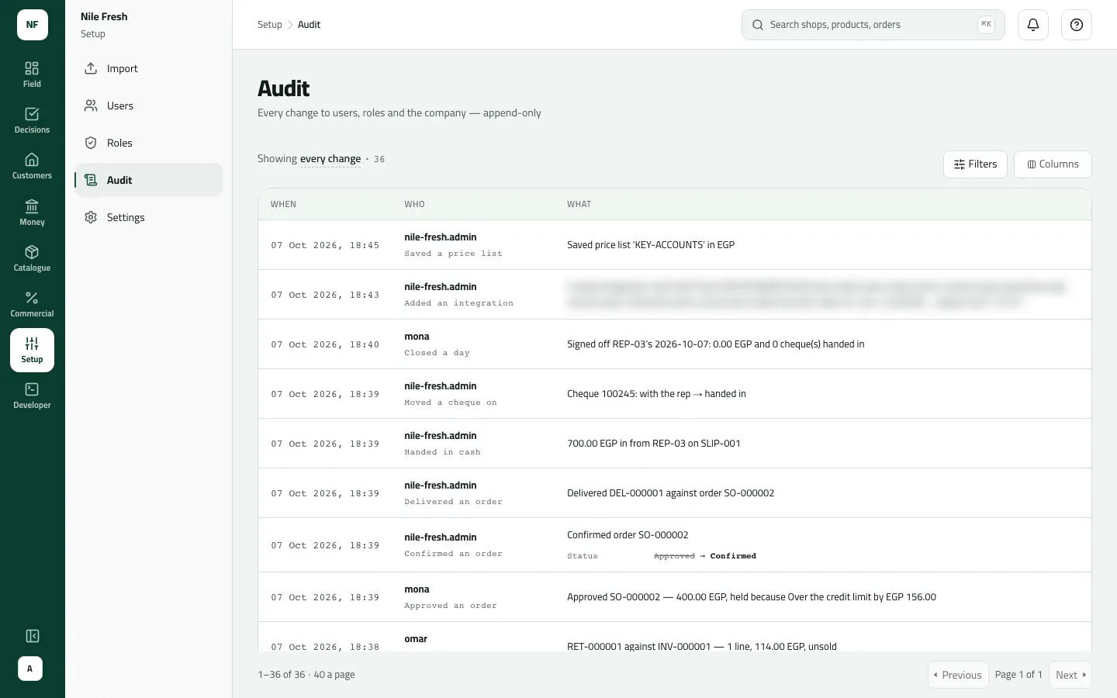Open the notifications bell
The height and width of the screenshot is (698, 1117).
point(1033,25)
